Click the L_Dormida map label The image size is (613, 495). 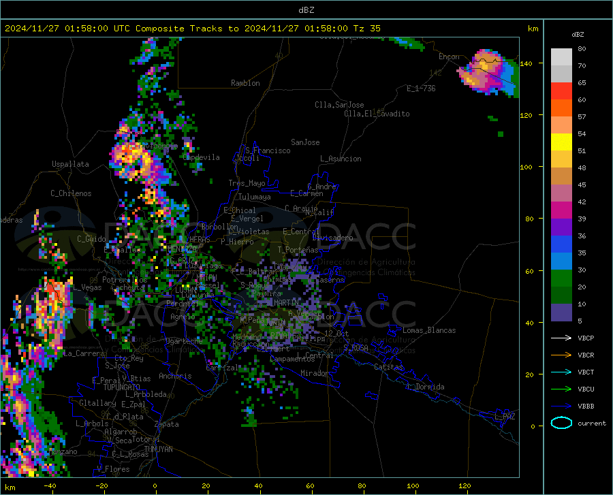pyautogui.click(x=425, y=387)
